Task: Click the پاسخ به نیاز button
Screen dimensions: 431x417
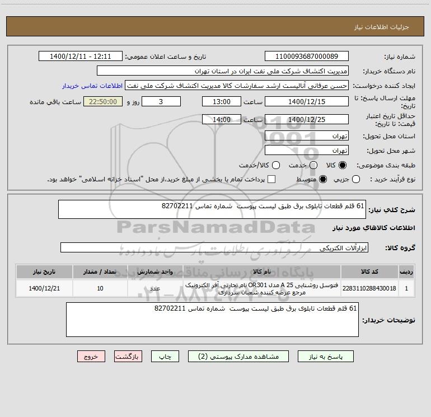Action: [326, 357]
